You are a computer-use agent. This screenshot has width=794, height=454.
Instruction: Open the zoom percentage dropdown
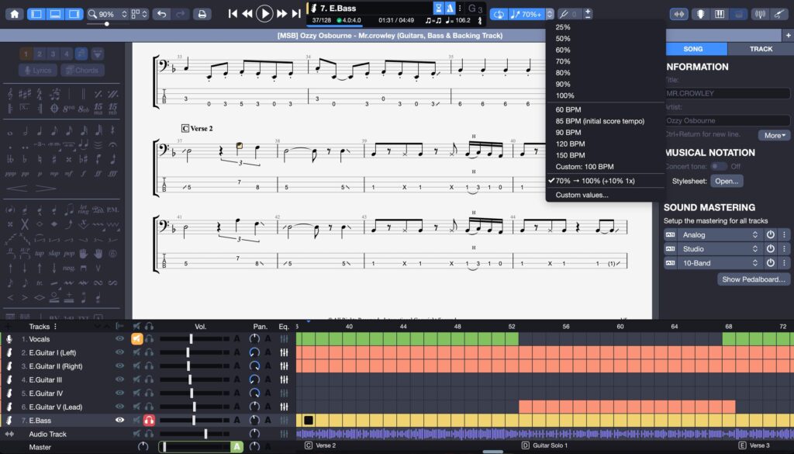pyautogui.click(x=124, y=13)
